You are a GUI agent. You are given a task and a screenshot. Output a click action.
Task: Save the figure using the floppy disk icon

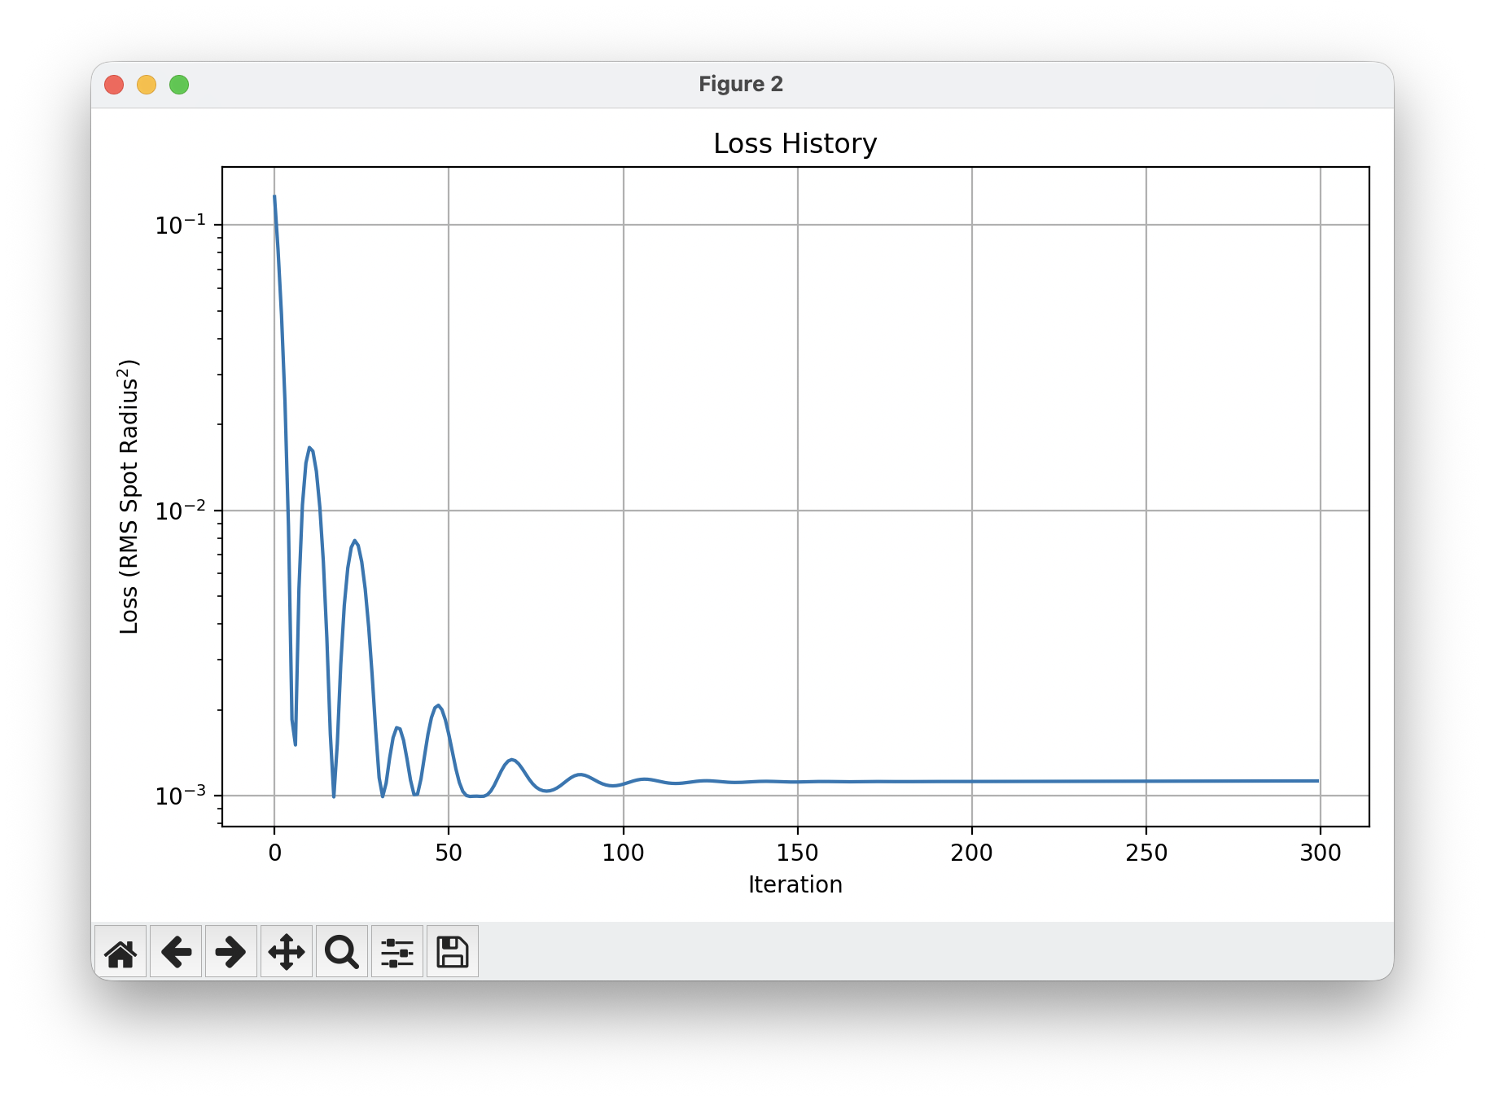453,951
